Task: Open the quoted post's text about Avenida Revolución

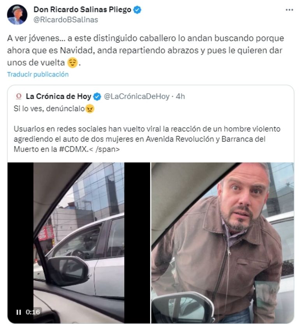Action: (x=147, y=139)
